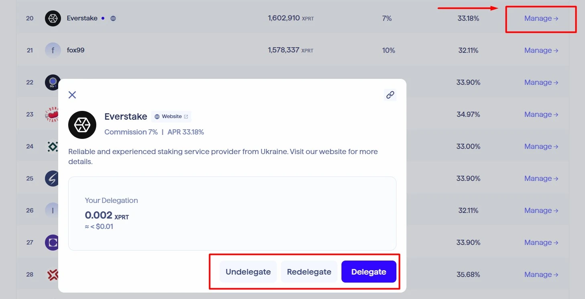This screenshot has width=585, height=299.
Task: Click validator 25 logo icon
Action: tap(52, 179)
